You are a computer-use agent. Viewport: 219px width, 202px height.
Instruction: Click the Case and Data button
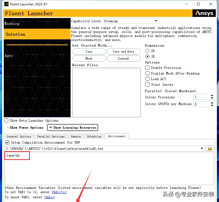124,51
